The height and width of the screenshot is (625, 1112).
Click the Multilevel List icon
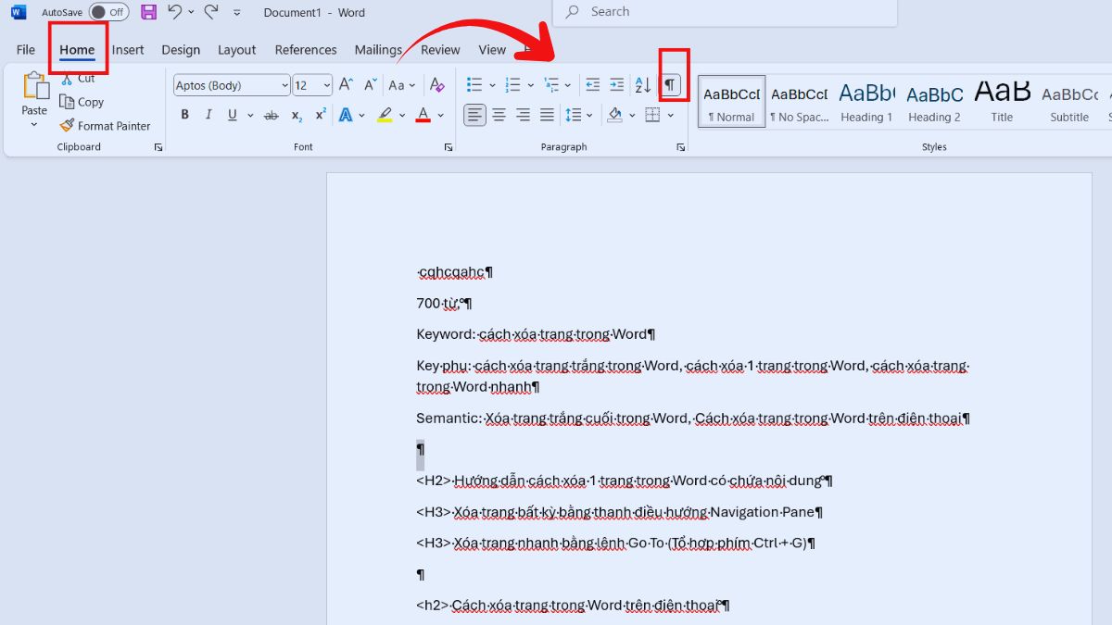[550, 85]
